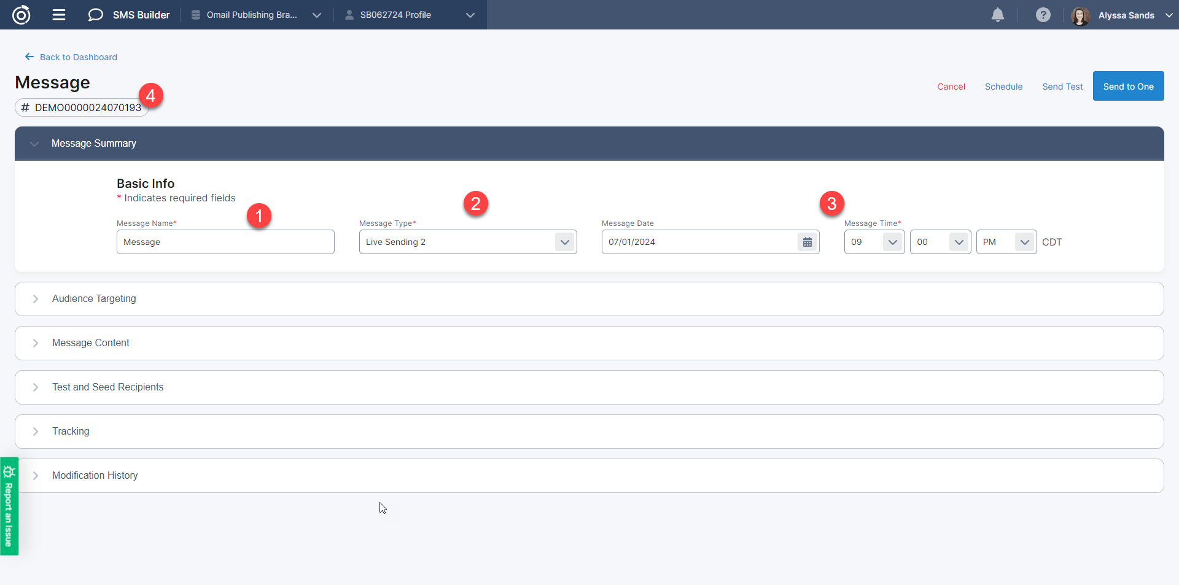Open the hamburger navigation menu
This screenshot has height=585, width=1179.
pos(59,15)
